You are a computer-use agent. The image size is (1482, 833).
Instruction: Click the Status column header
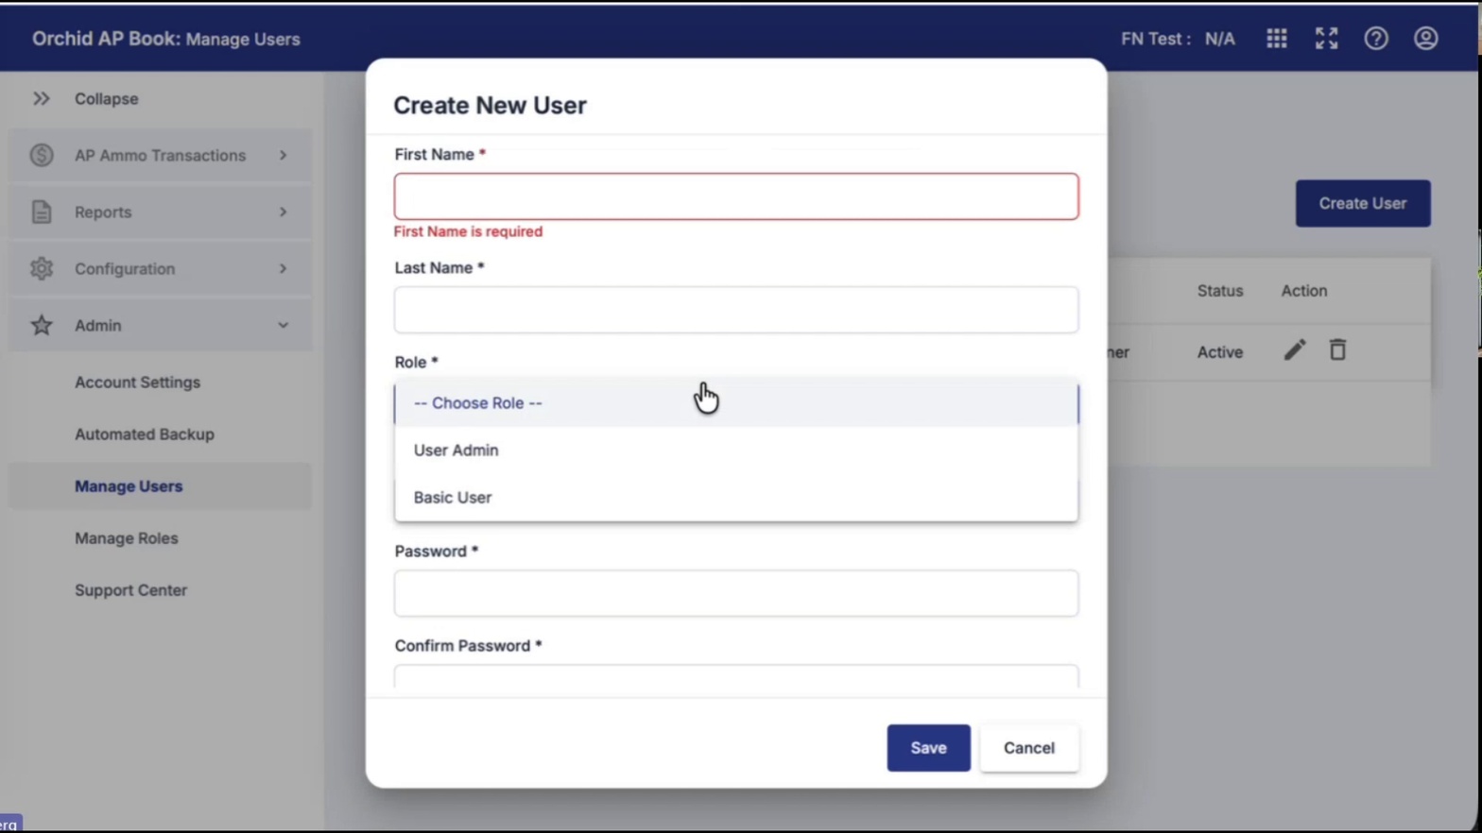[x=1220, y=291]
